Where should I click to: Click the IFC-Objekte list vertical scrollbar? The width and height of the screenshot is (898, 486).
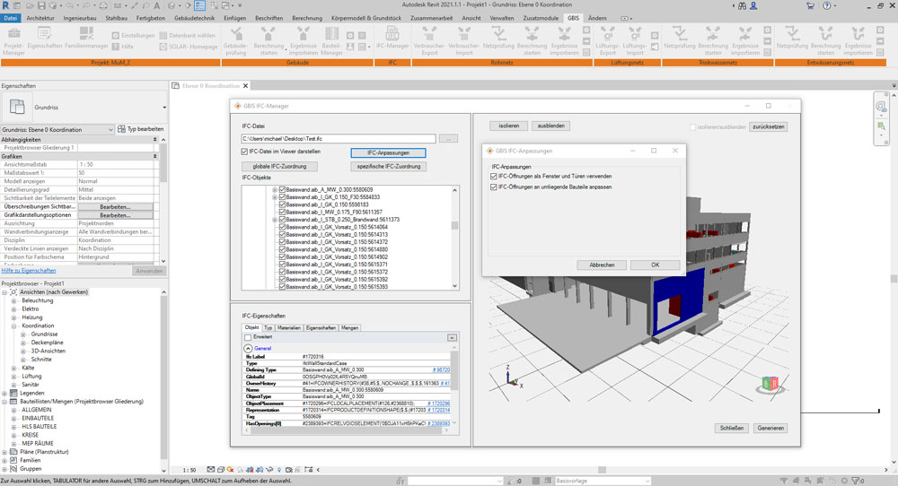coord(454,238)
